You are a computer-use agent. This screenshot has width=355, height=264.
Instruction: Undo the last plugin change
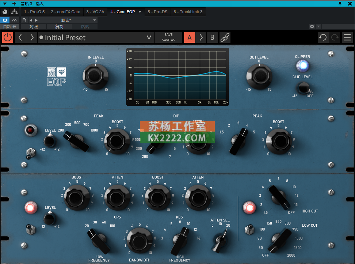(323, 37)
